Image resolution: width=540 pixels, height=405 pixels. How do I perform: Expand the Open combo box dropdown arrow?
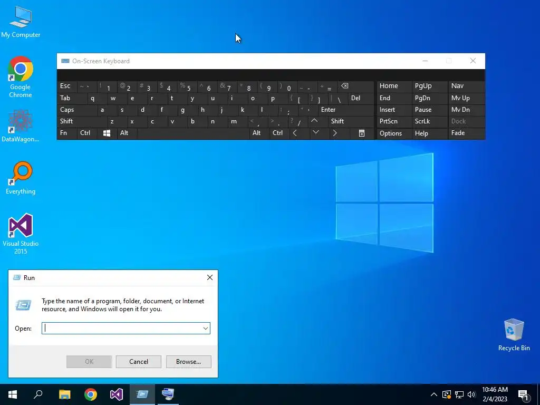[206, 328]
